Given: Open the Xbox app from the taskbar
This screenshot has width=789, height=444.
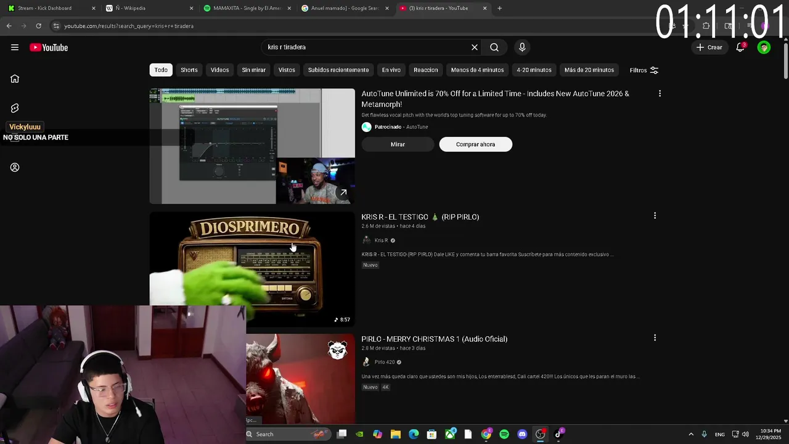Looking at the screenshot, I should coord(450,434).
